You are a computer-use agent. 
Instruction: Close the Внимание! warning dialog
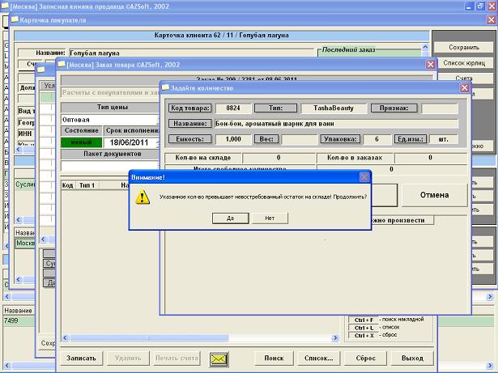364,177
